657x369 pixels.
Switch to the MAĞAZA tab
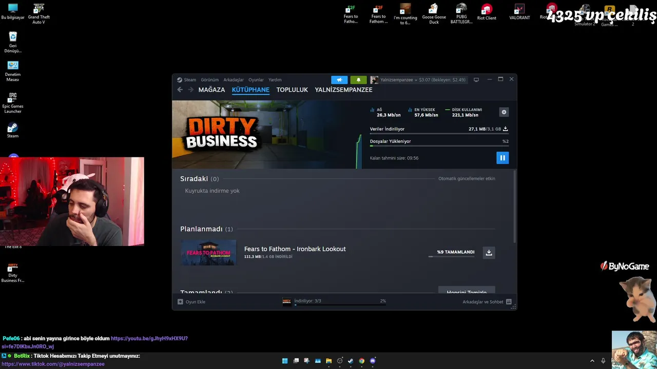pos(211,90)
